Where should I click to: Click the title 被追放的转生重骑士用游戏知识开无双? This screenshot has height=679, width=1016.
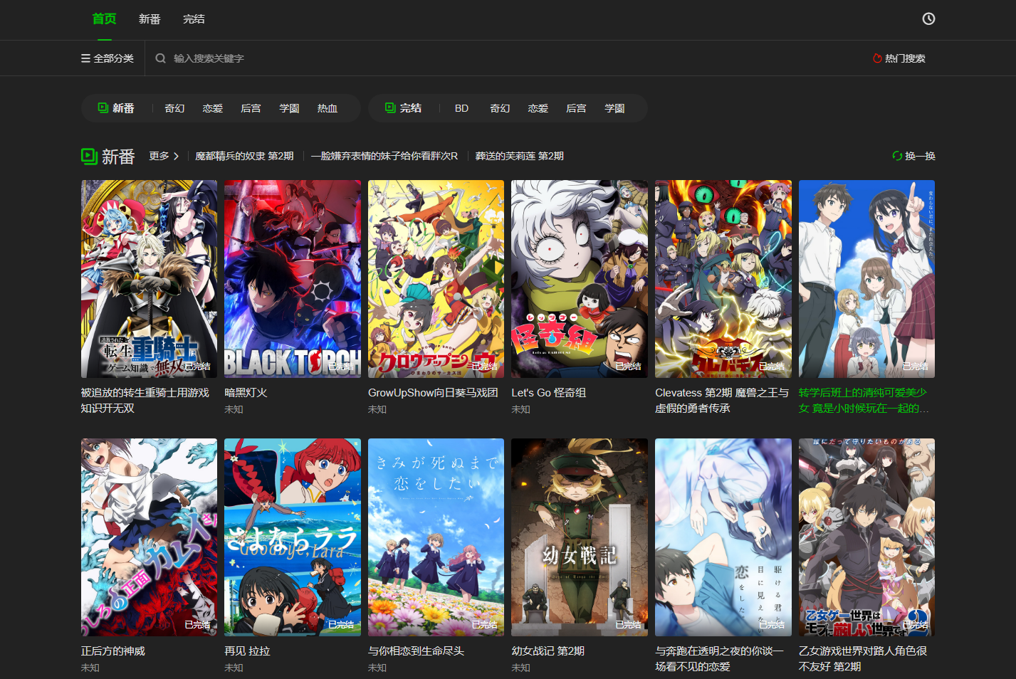tap(145, 401)
